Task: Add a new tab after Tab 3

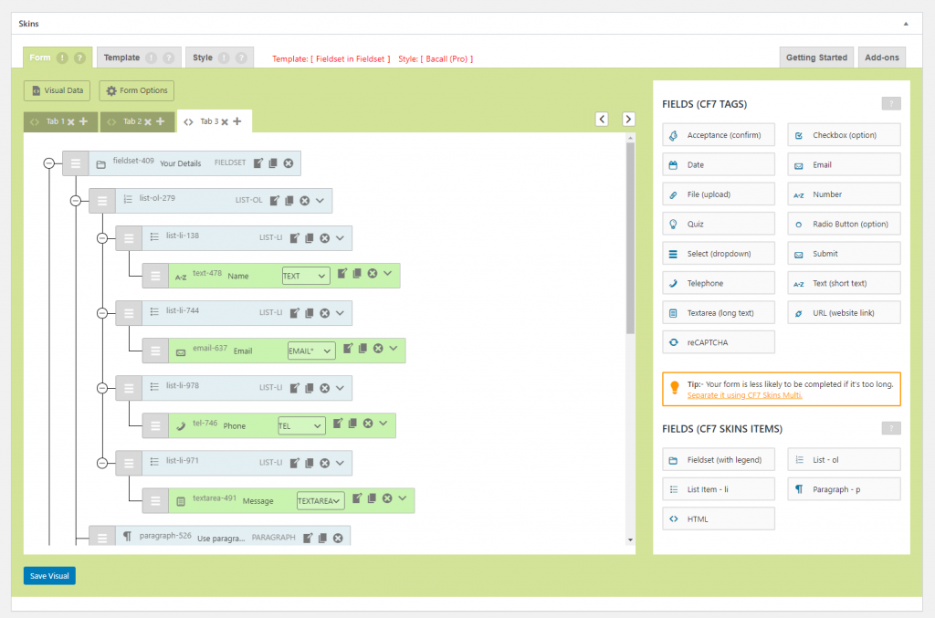Action: coord(236,121)
